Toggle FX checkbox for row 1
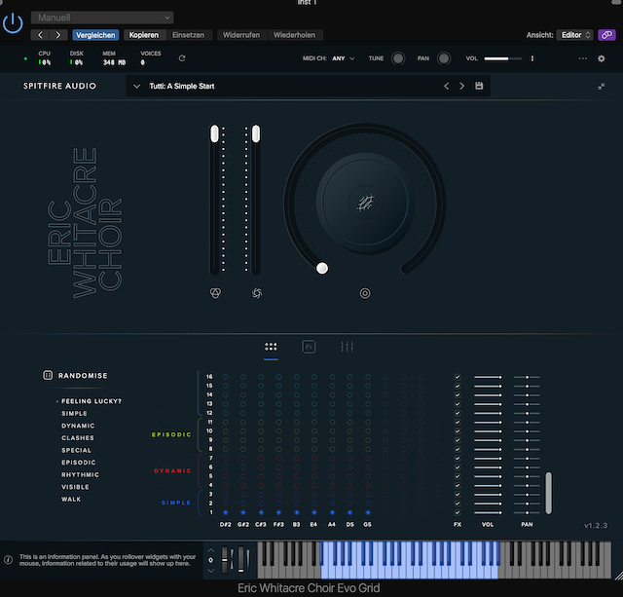The width and height of the screenshot is (623, 597). 458,512
